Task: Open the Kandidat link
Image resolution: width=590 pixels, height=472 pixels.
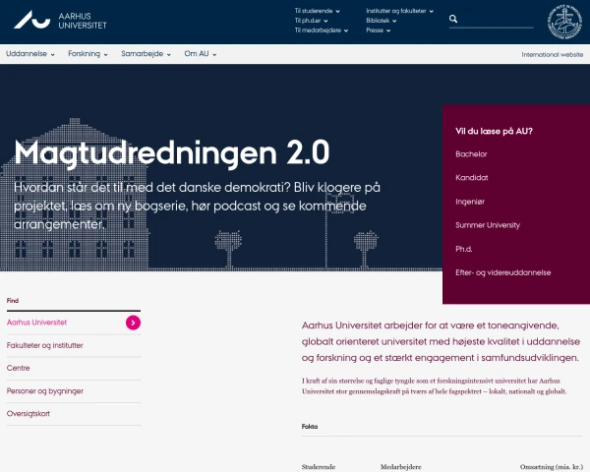Action: click(x=471, y=178)
